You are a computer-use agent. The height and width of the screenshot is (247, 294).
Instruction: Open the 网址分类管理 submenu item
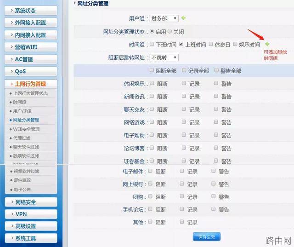point(26,120)
